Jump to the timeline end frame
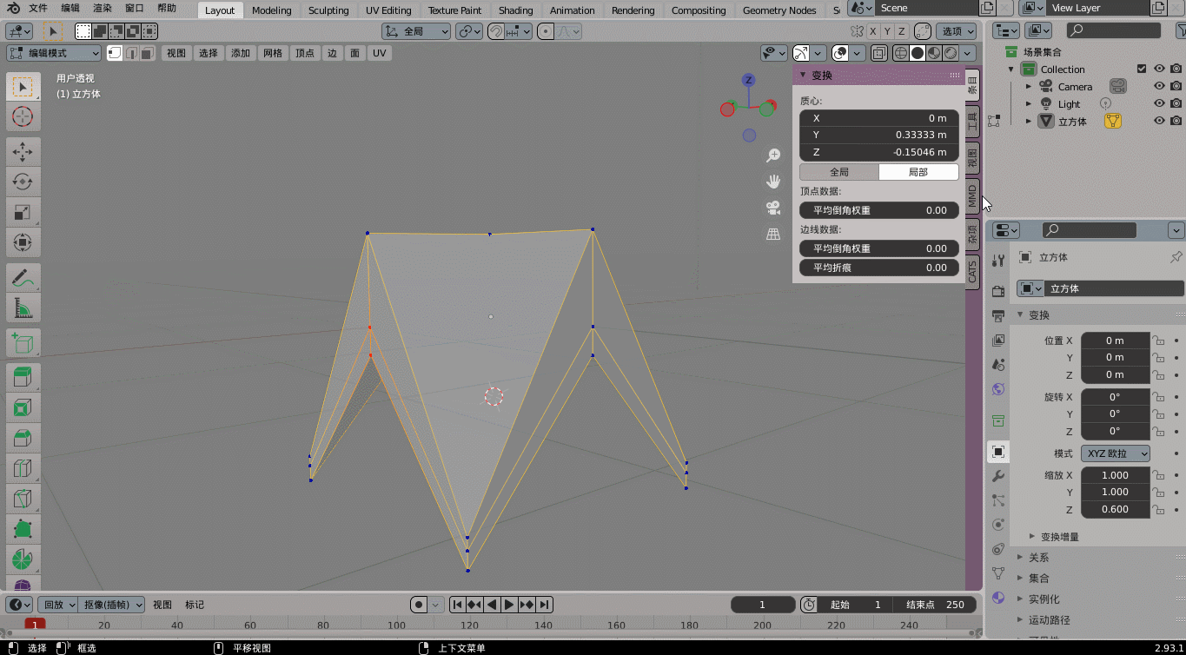1186x655 pixels. 545,605
